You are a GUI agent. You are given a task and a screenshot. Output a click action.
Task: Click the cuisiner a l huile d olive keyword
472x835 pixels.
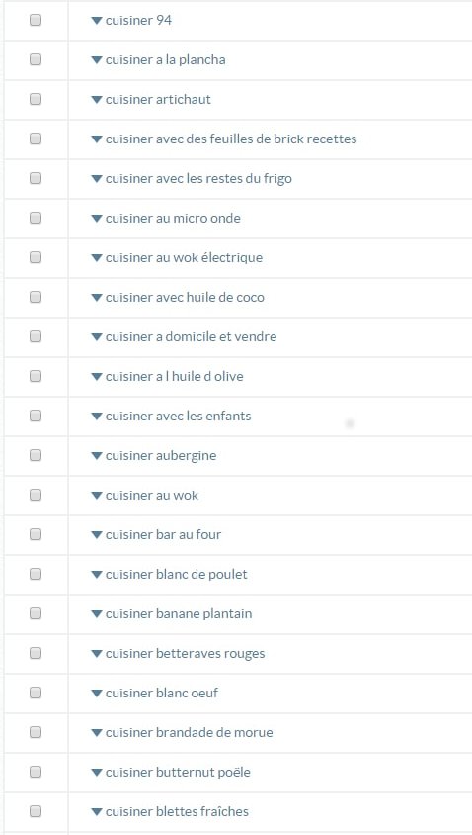click(175, 377)
